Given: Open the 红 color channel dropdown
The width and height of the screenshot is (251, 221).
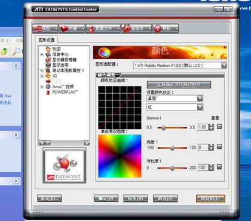Looking at the screenshot, I should pos(175,107).
